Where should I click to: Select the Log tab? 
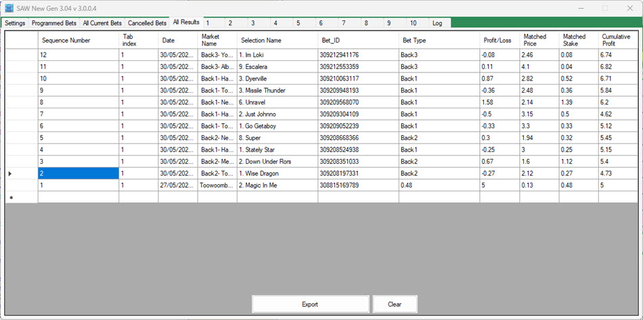(437, 23)
